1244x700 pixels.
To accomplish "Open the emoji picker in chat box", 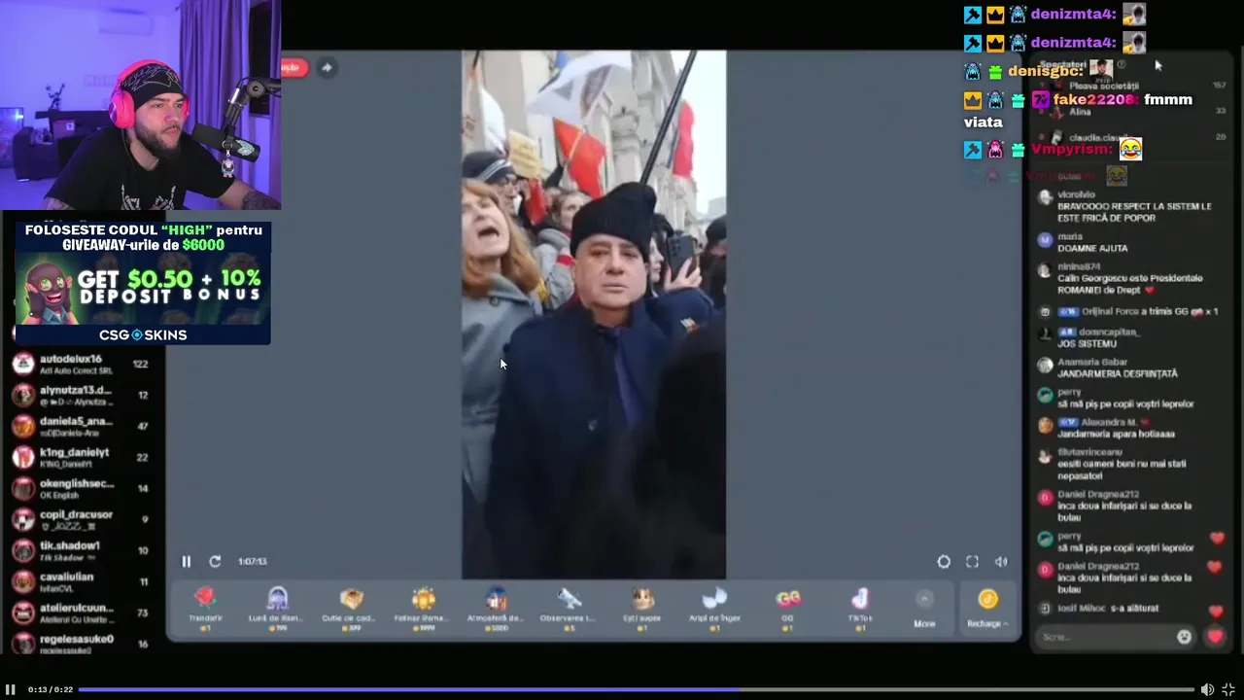I will point(1184,637).
